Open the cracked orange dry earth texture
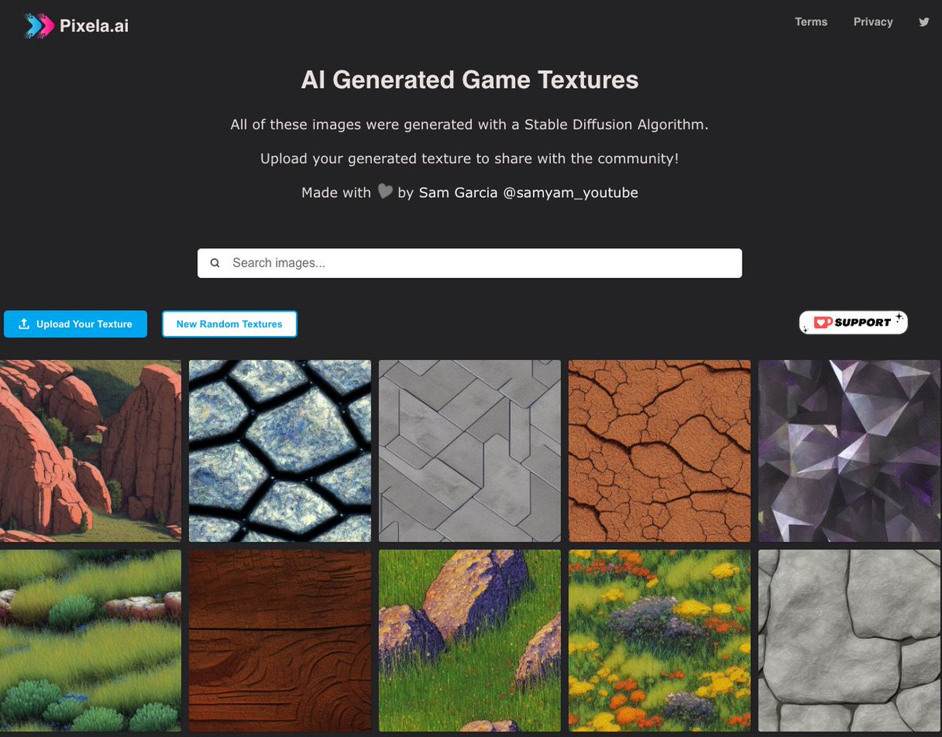The width and height of the screenshot is (942, 737). point(659,451)
